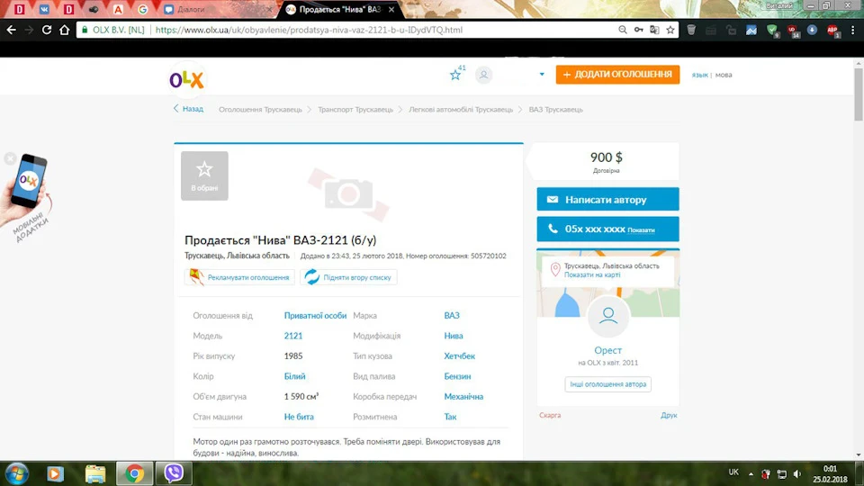Click the seller avatar icon above Орест
This screenshot has height=486, width=864.
[x=608, y=316]
